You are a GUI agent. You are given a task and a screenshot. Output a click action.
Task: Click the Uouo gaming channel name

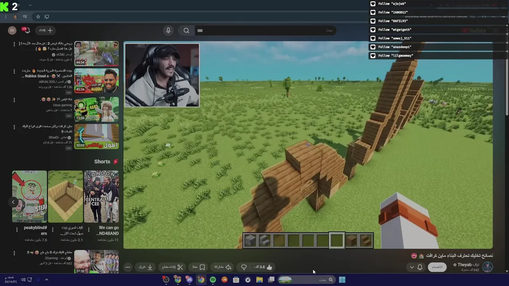click(62, 105)
